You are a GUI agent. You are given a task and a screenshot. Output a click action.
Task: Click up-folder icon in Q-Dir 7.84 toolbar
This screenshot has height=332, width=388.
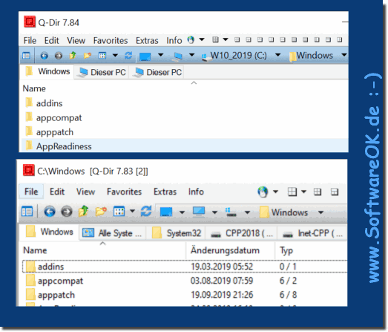click(x=73, y=56)
